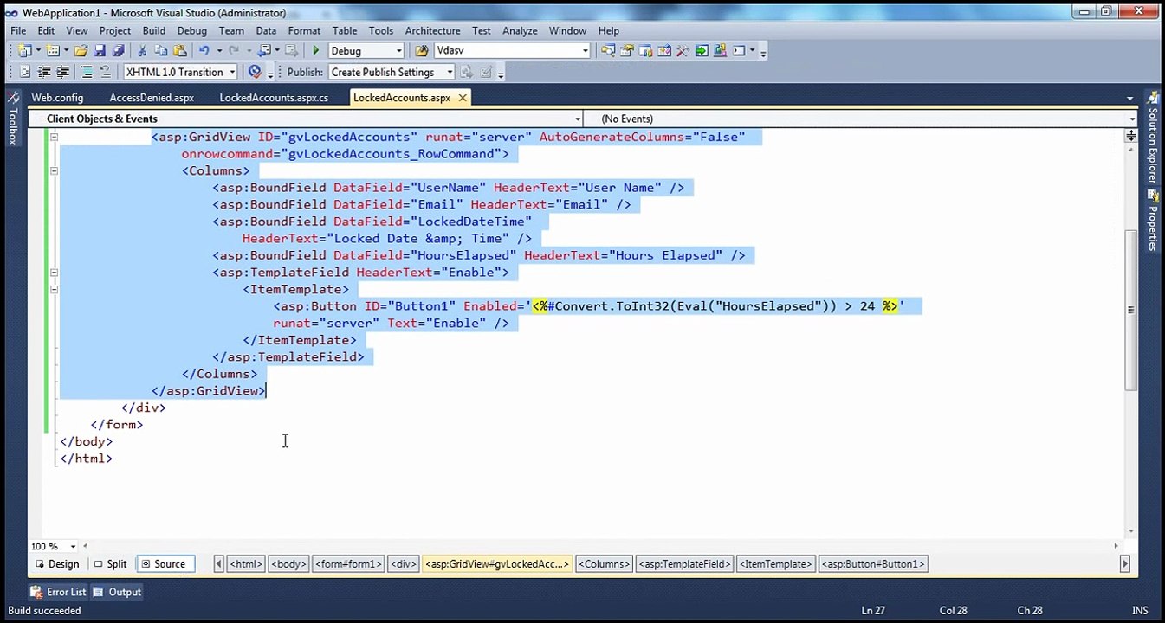Switch to Source view
This screenshot has width=1165, height=623.
(164, 564)
